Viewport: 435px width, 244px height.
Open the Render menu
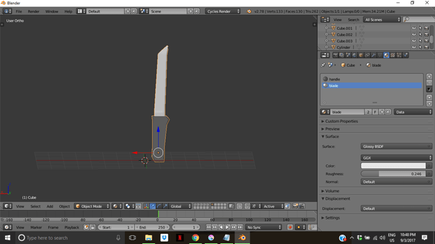point(33,11)
